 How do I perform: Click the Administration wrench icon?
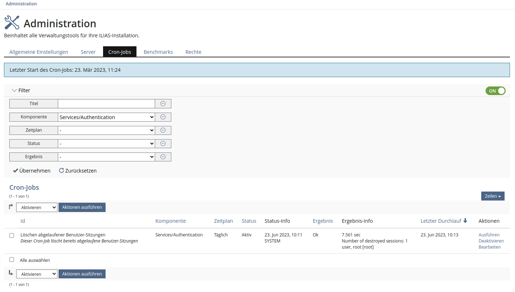coord(12,23)
